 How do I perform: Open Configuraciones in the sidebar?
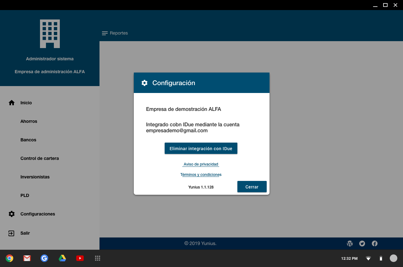[x=38, y=214]
